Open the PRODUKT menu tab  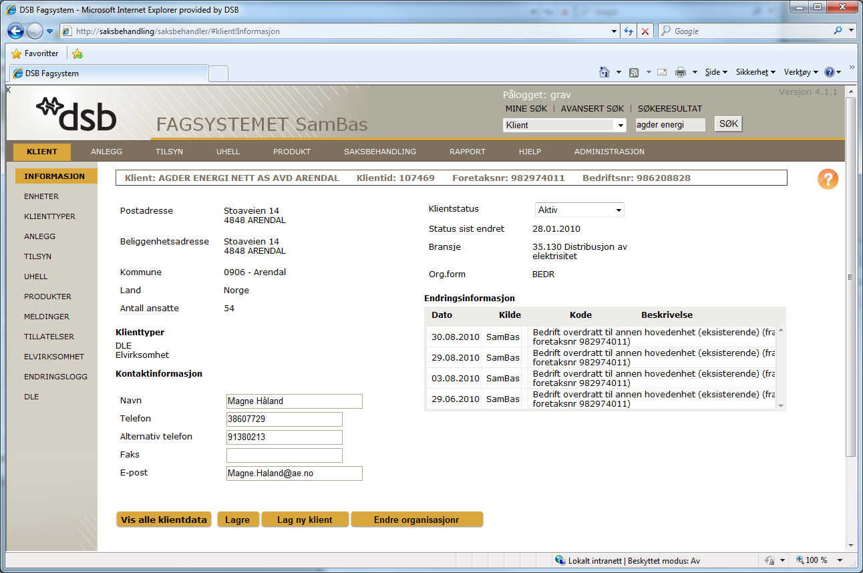(x=292, y=152)
